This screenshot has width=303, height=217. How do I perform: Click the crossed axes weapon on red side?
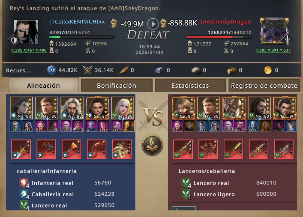pos(208,149)
